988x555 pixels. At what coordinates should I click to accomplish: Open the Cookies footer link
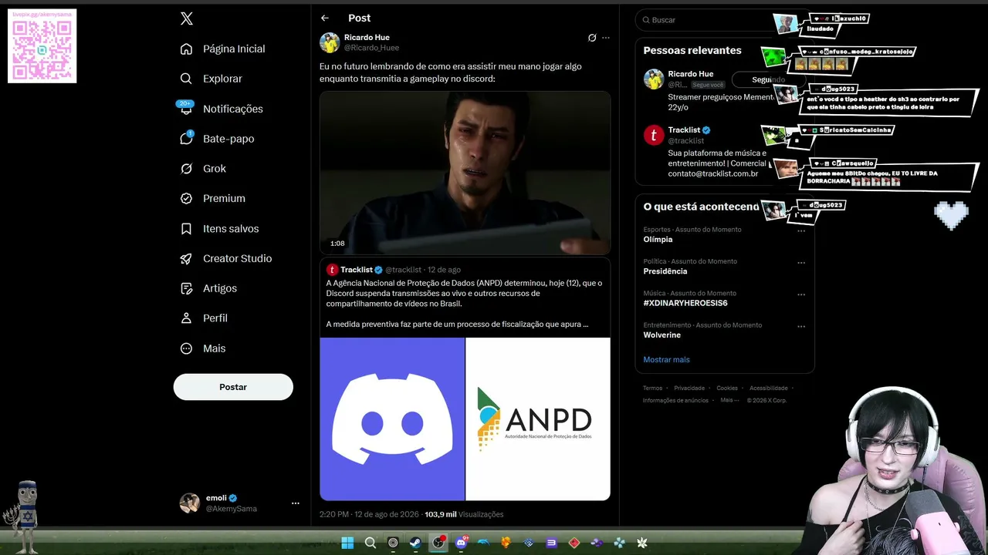(727, 388)
